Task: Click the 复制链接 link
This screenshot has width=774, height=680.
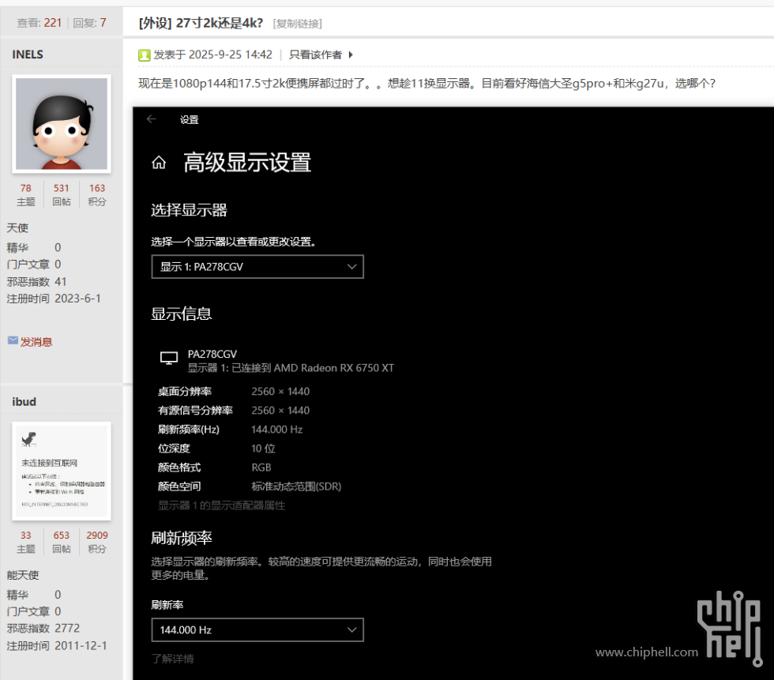Action: (x=298, y=24)
